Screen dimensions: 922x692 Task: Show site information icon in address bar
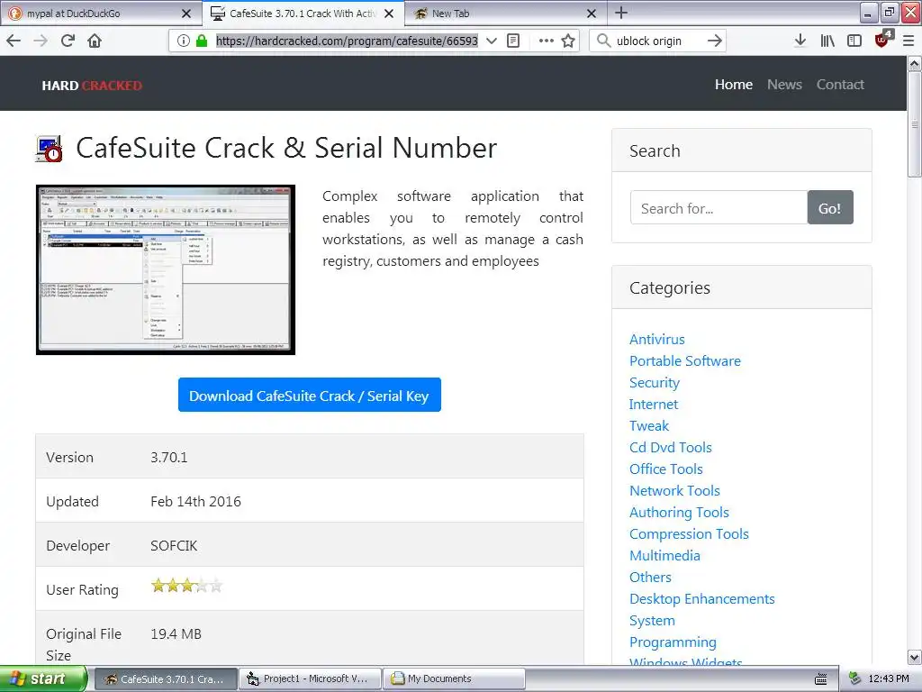[x=184, y=41]
